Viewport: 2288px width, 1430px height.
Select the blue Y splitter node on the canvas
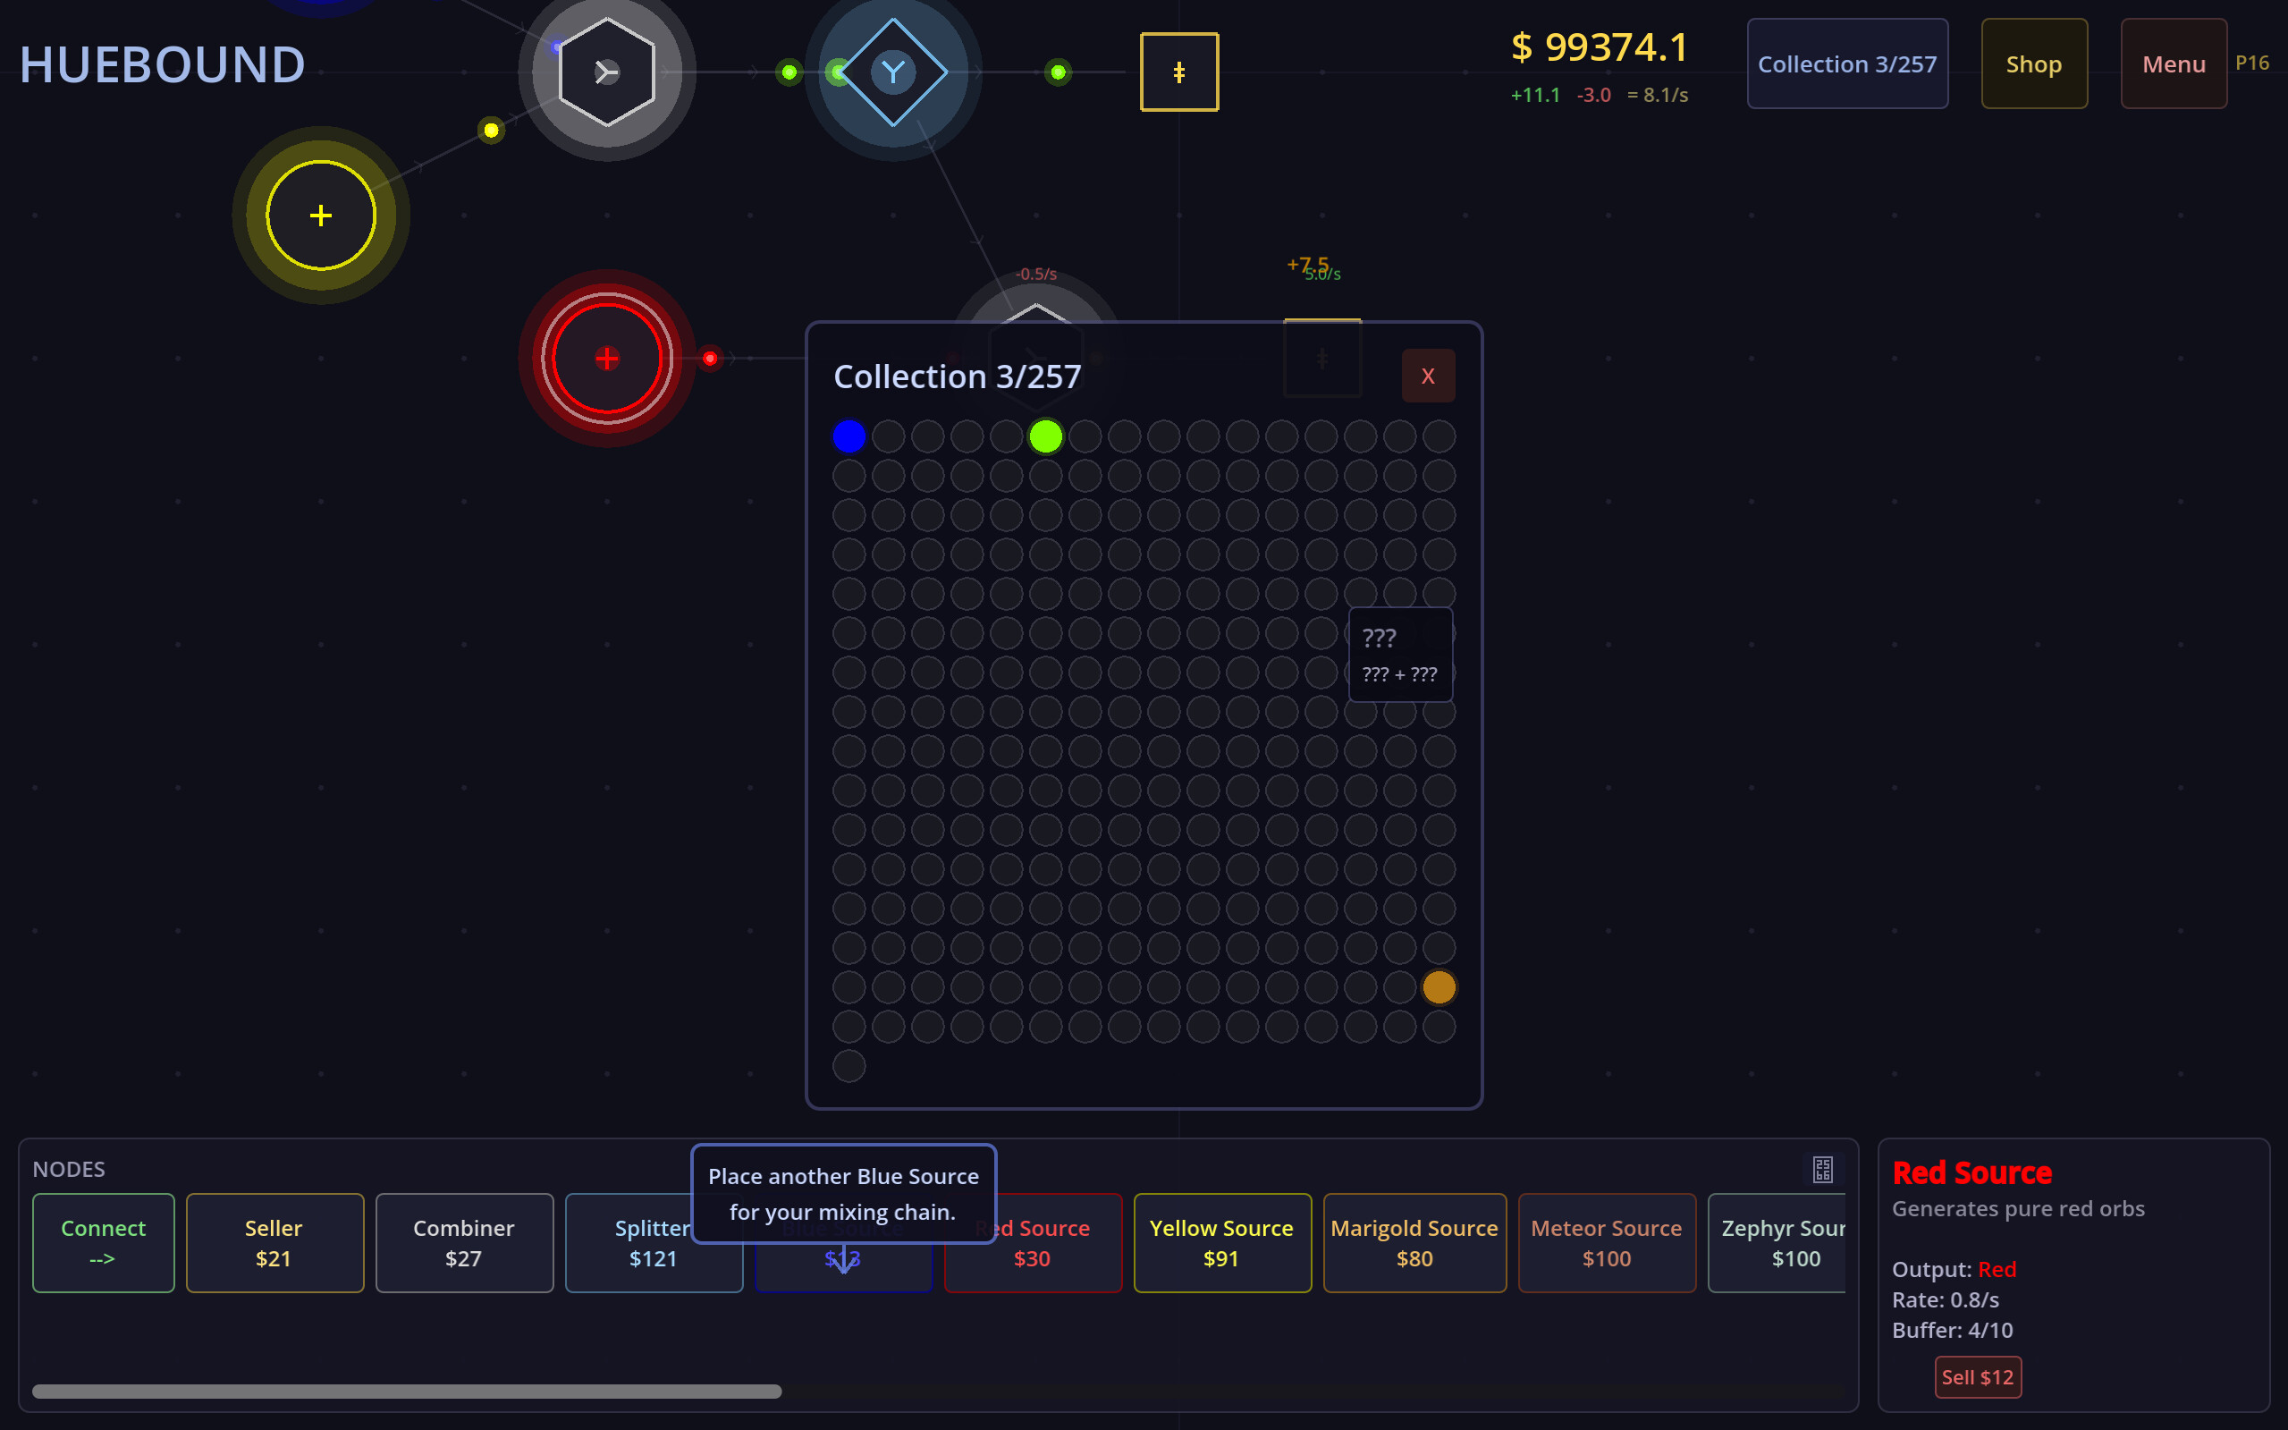[x=892, y=71]
